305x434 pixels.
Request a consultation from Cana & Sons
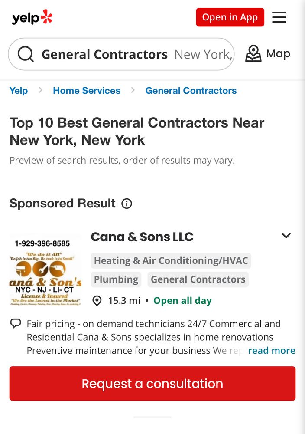[x=152, y=384]
